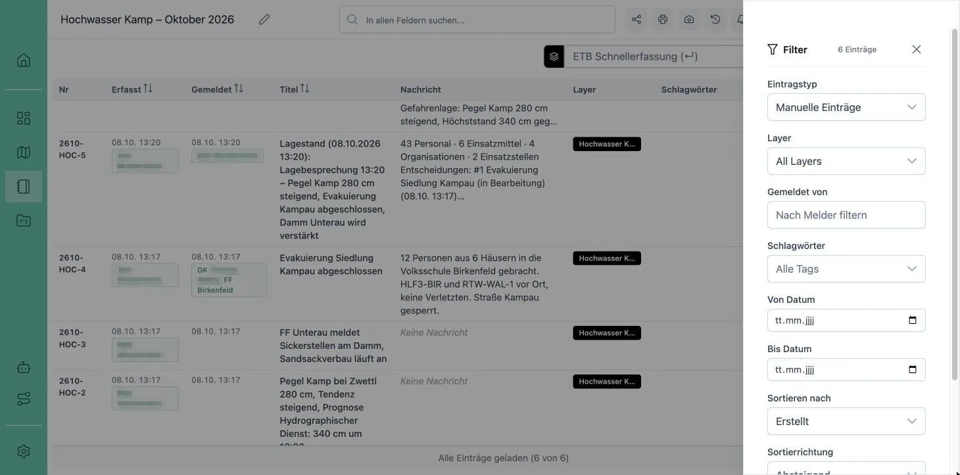Image resolution: width=960 pixels, height=475 pixels.
Task: Select the journal book icon in sidebar
Action: click(x=24, y=187)
